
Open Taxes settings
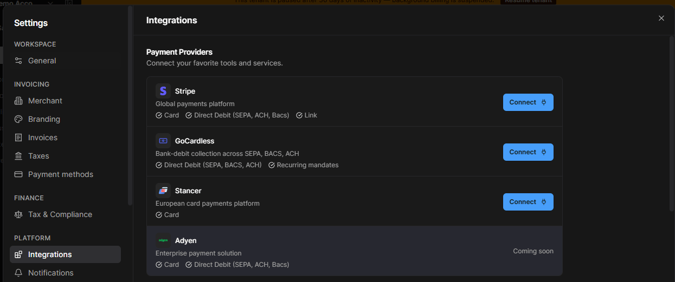(65, 156)
